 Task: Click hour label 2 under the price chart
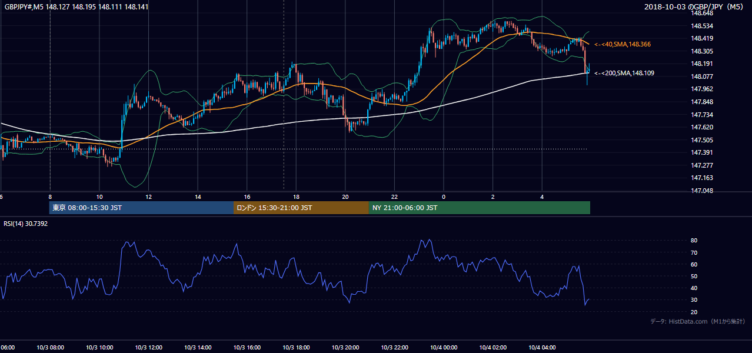[x=493, y=197]
